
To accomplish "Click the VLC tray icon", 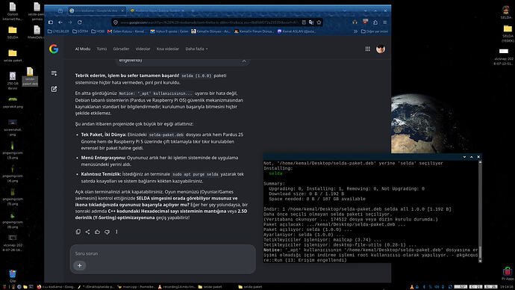I will 411,287.
